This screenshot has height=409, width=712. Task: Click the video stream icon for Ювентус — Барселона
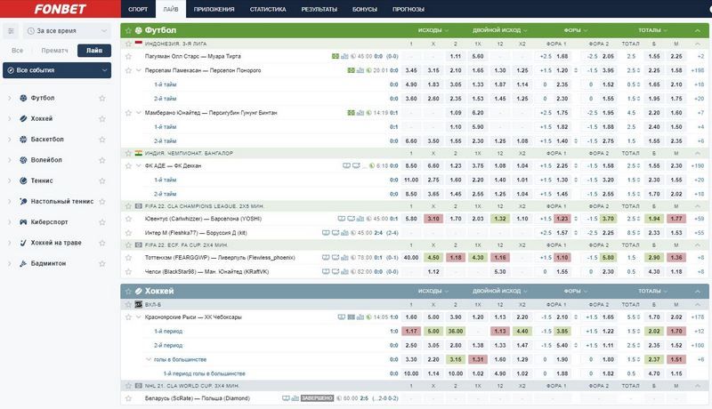pyautogui.click(x=342, y=219)
